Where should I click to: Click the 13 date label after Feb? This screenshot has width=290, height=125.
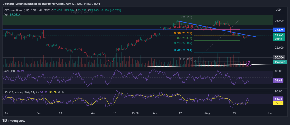point(60,113)
